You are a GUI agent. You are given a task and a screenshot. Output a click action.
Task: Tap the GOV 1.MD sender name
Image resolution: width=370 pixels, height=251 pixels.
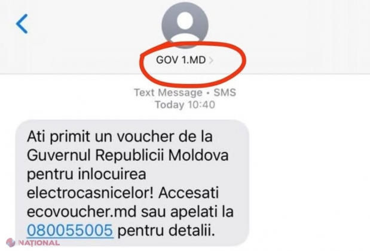pyautogui.click(x=181, y=60)
